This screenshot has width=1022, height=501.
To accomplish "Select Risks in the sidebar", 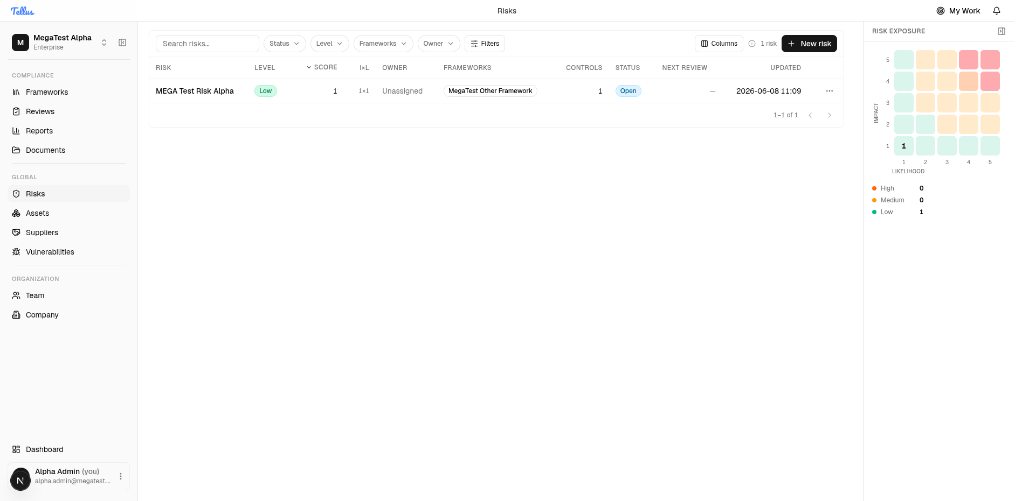I will pyautogui.click(x=68, y=194).
